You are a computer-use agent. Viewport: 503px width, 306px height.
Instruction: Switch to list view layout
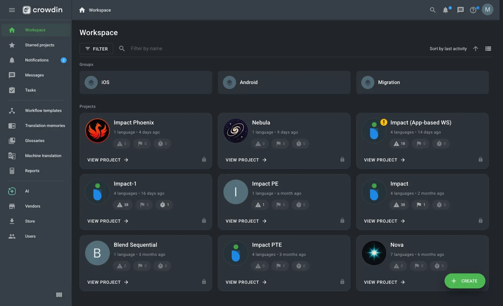488,49
